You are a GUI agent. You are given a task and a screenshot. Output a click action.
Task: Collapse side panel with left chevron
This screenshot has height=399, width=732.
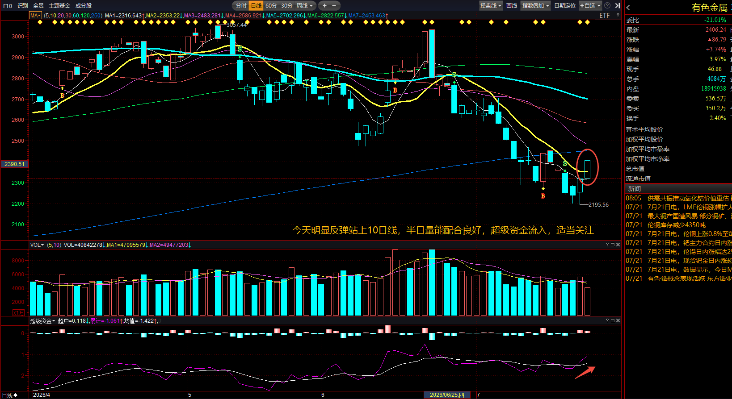(x=628, y=8)
